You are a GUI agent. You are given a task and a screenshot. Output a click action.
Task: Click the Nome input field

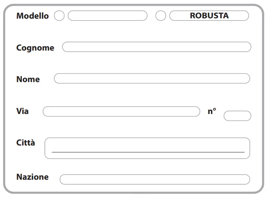(x=151, y=79)
